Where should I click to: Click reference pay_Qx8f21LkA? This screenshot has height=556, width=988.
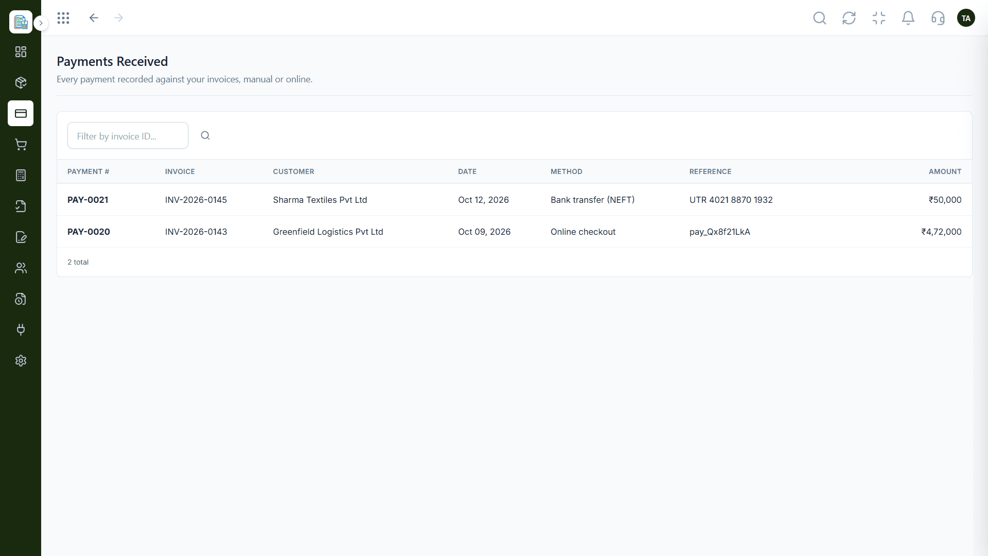click(720, 232)
